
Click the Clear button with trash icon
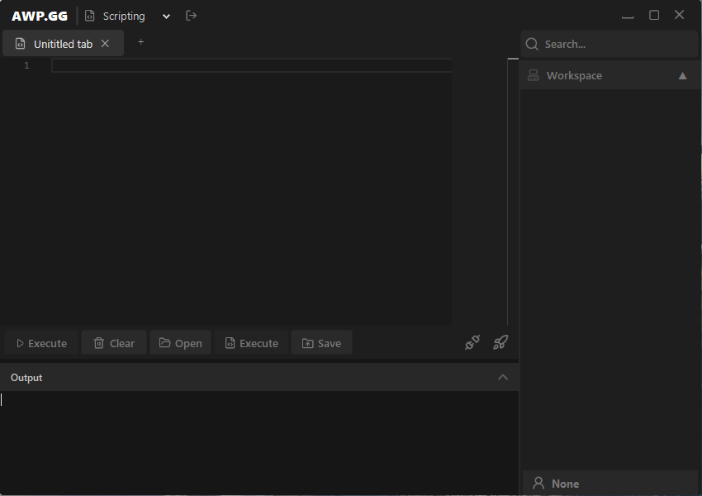[x=114, y=343]
